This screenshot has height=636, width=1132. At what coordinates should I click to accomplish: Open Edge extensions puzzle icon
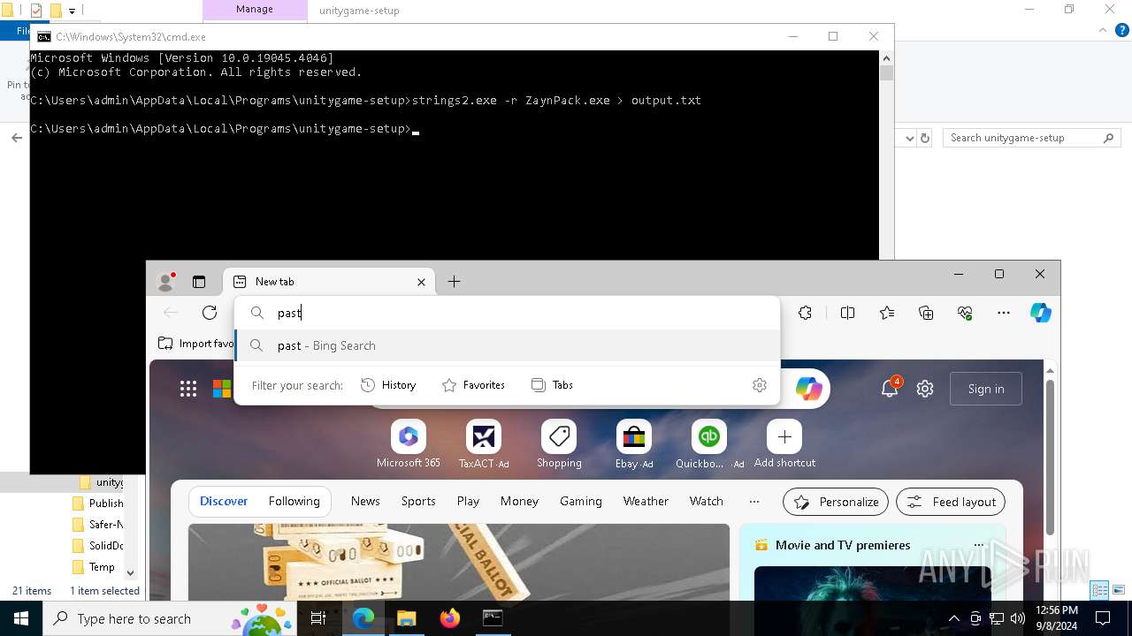(805, 313)
